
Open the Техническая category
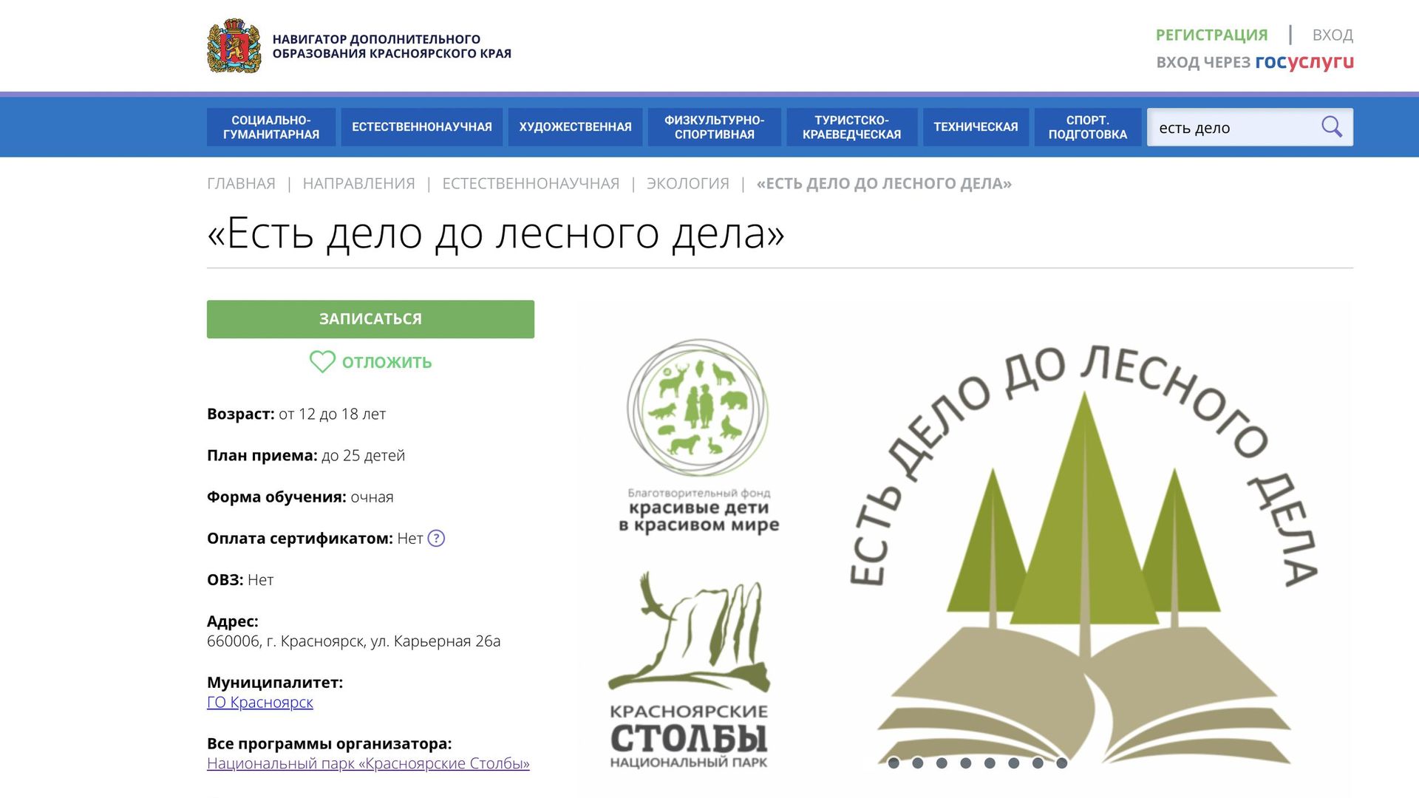[976, 127]
